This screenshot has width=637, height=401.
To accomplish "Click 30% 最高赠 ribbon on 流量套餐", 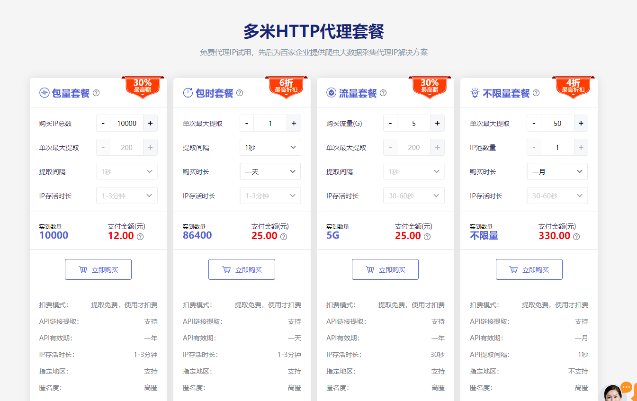I will (x=430, y=87).
